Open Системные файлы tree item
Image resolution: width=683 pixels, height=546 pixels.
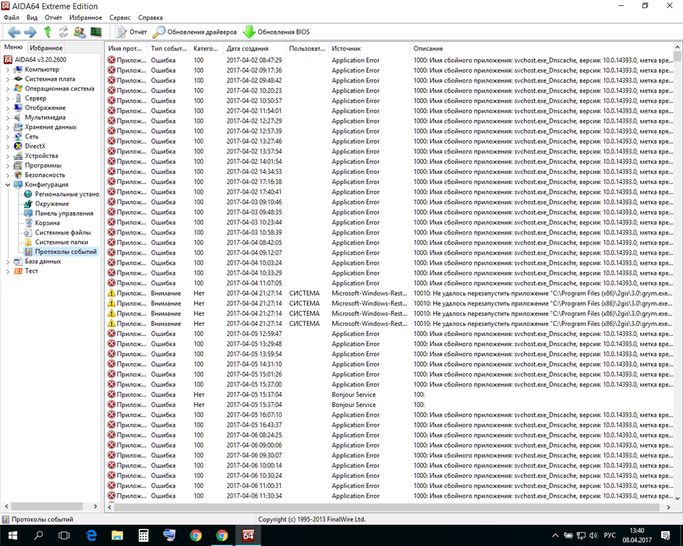(63, 232)
